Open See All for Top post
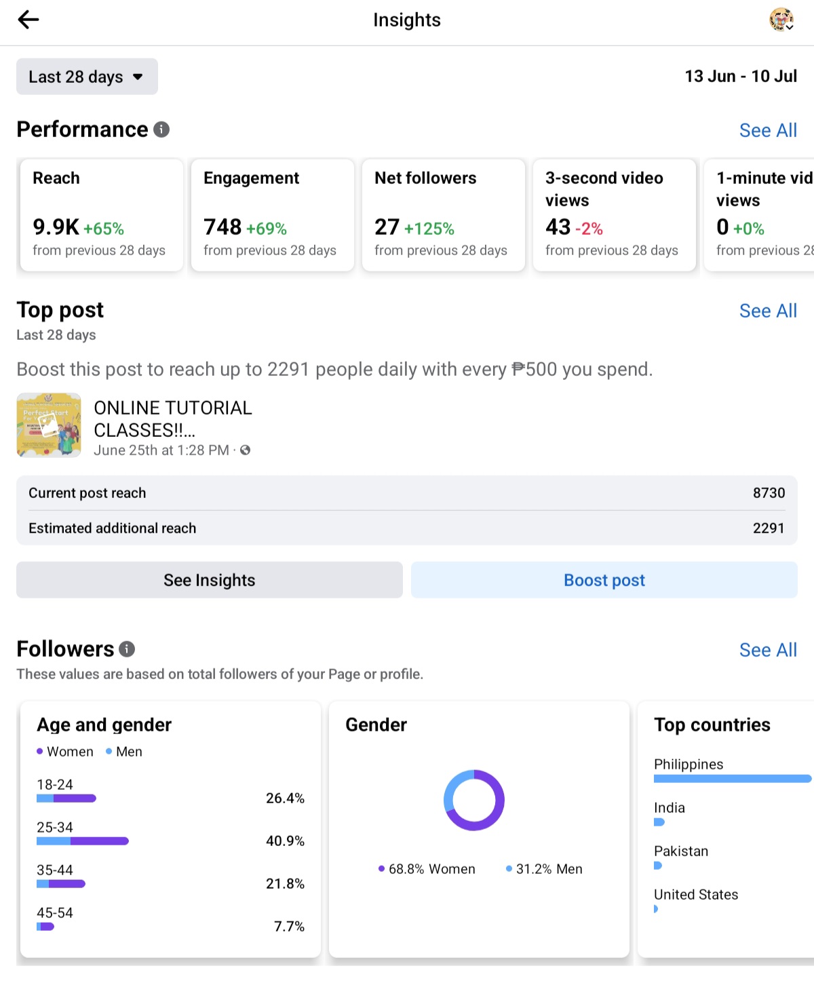Screen dimensions: 814x981 pyautogui.click(x=768, y=311)
